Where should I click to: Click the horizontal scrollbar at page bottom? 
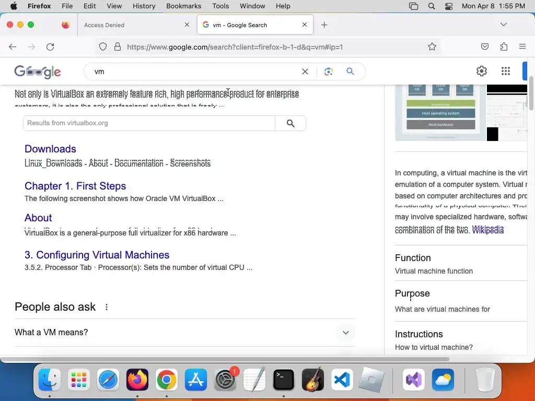(225, 359)
